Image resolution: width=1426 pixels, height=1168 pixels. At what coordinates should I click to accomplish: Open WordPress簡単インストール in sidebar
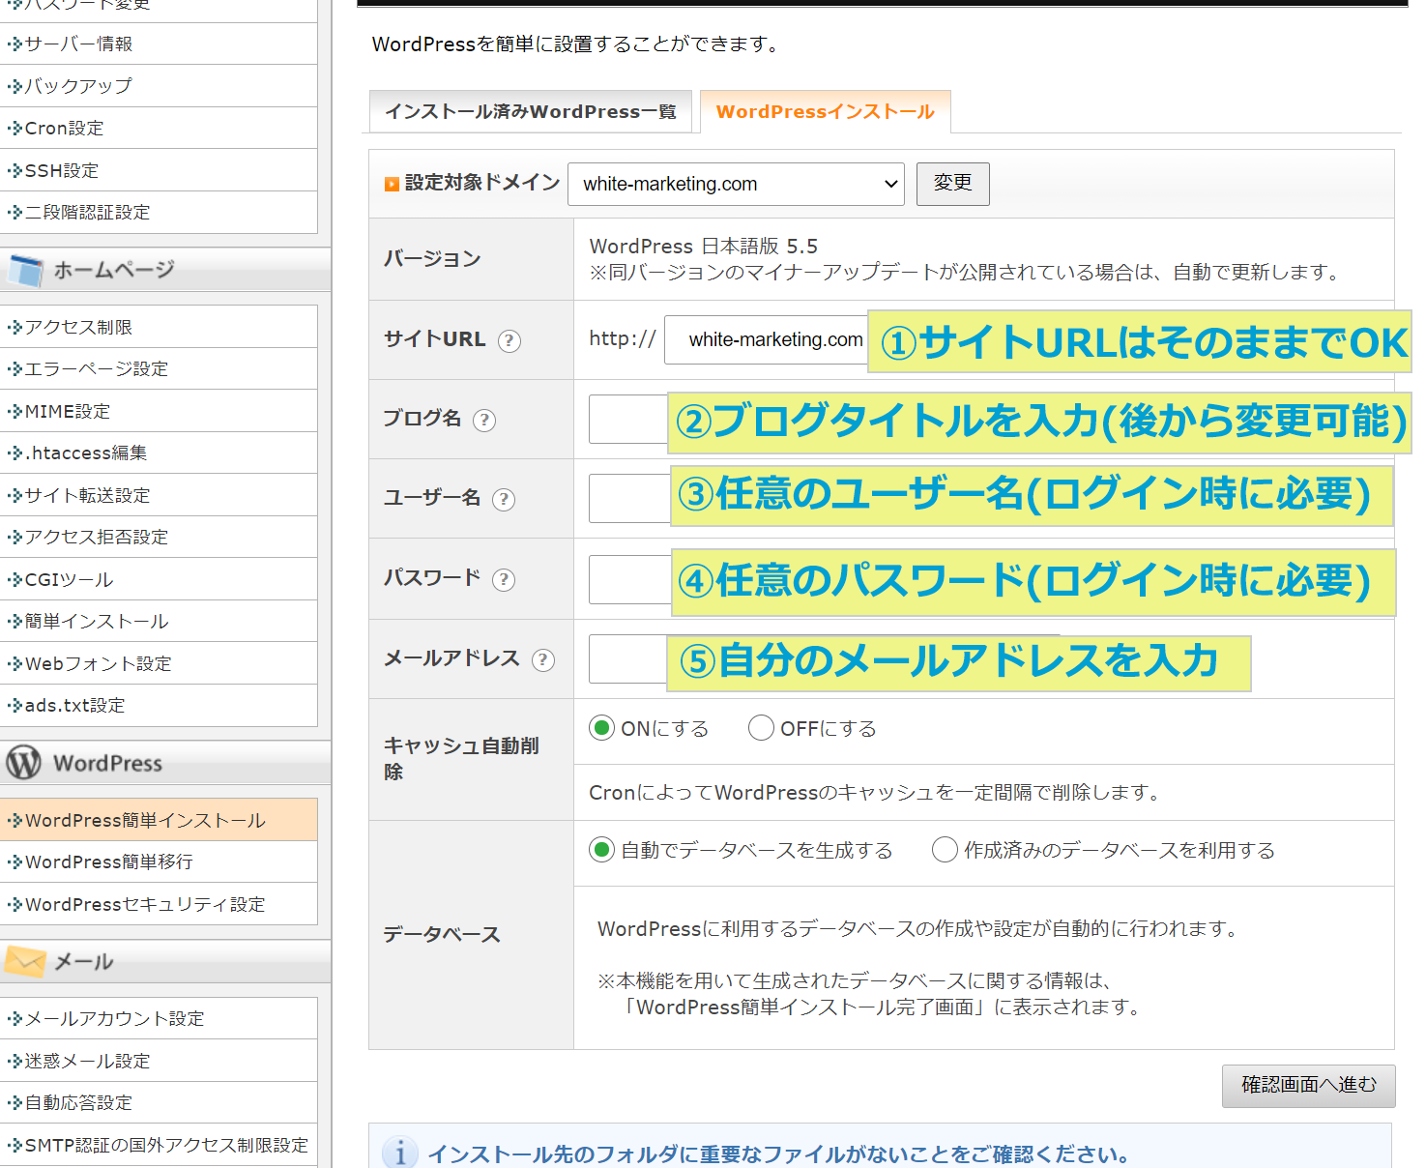tap(159, 820)
